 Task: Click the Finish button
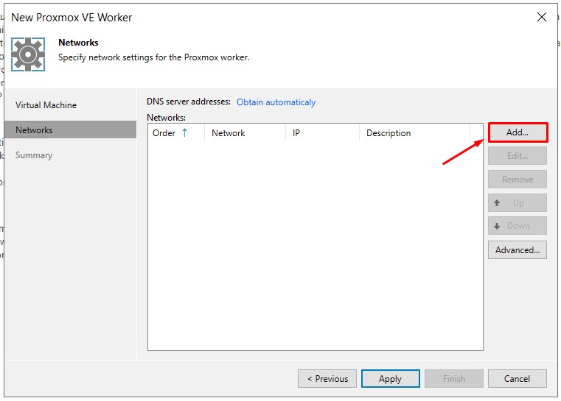click(x=454, y=379)
